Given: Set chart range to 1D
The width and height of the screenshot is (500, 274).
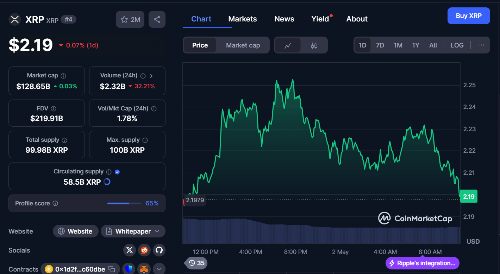Looking at the screenshot, I should (362, 45).
